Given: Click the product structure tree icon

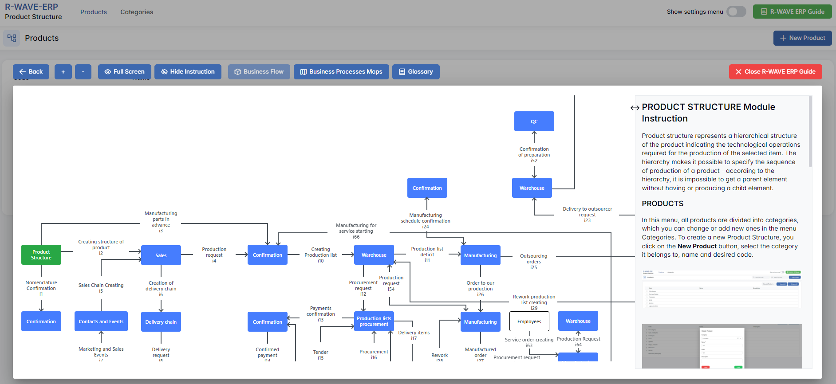Looking at the screenshot, I should pyautogui.click(x=12, y=38).
